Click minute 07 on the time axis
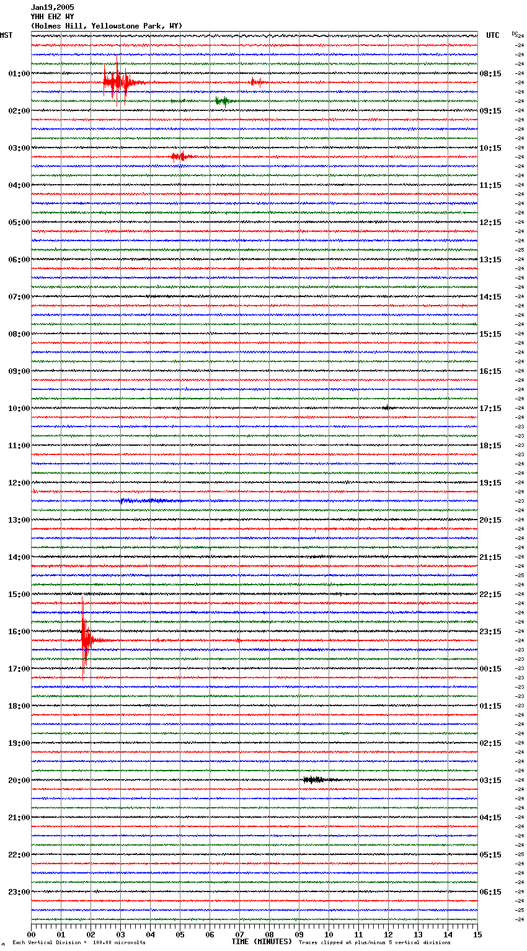Screen dimensions: 527x951 click(239, 934)
